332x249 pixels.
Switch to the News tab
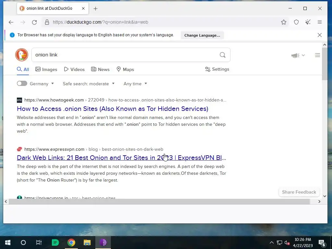point(101,69)
